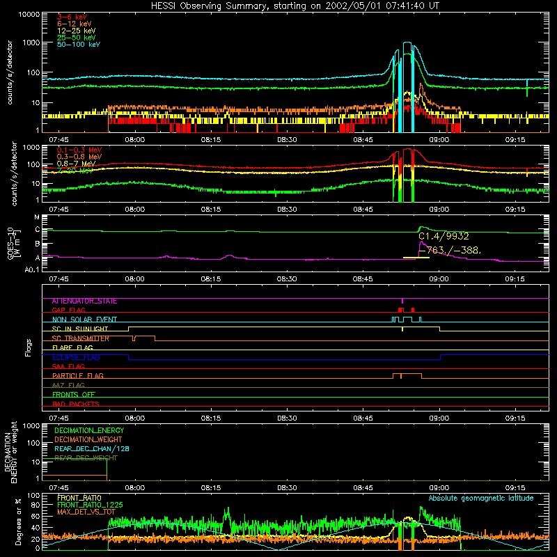
Task: Select the yellow flare duration bar in GOES panel
Action: (x=416, y=258)
